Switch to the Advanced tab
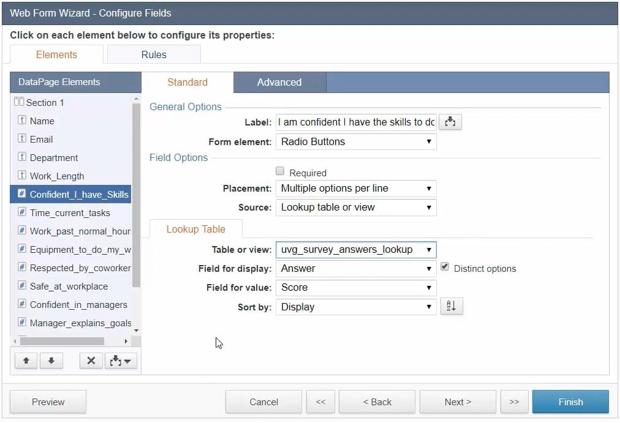This screenshot has height=423, width=620. [279, 82]
